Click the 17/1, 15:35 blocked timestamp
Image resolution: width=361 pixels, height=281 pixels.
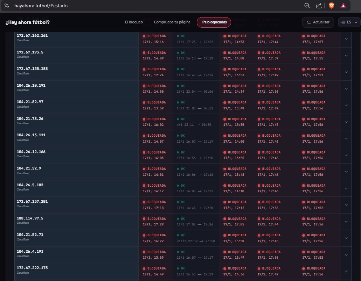point(234,125)
